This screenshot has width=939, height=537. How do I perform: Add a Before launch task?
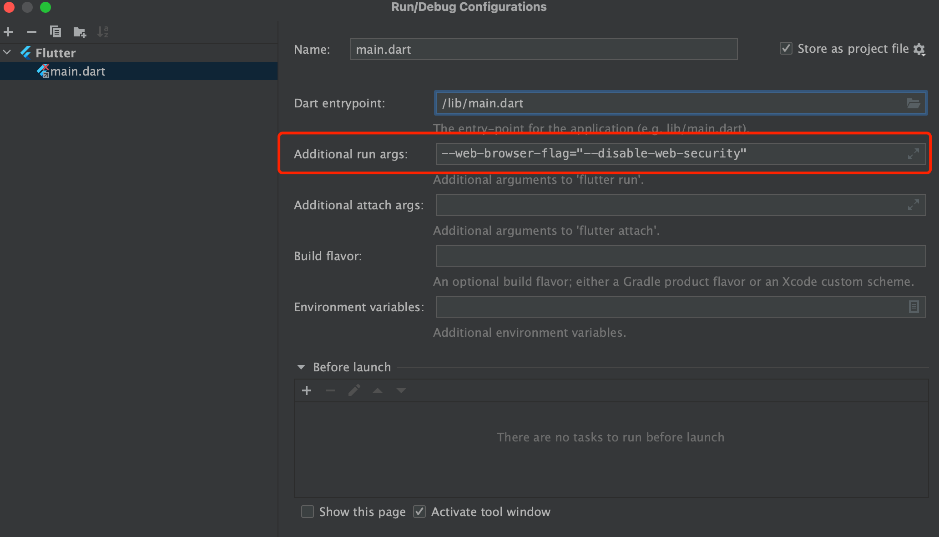coord(307,390)
